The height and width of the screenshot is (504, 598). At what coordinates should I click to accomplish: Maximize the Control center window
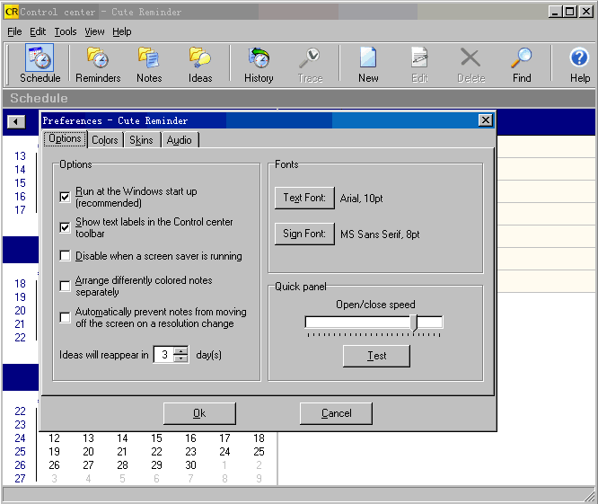570,12
